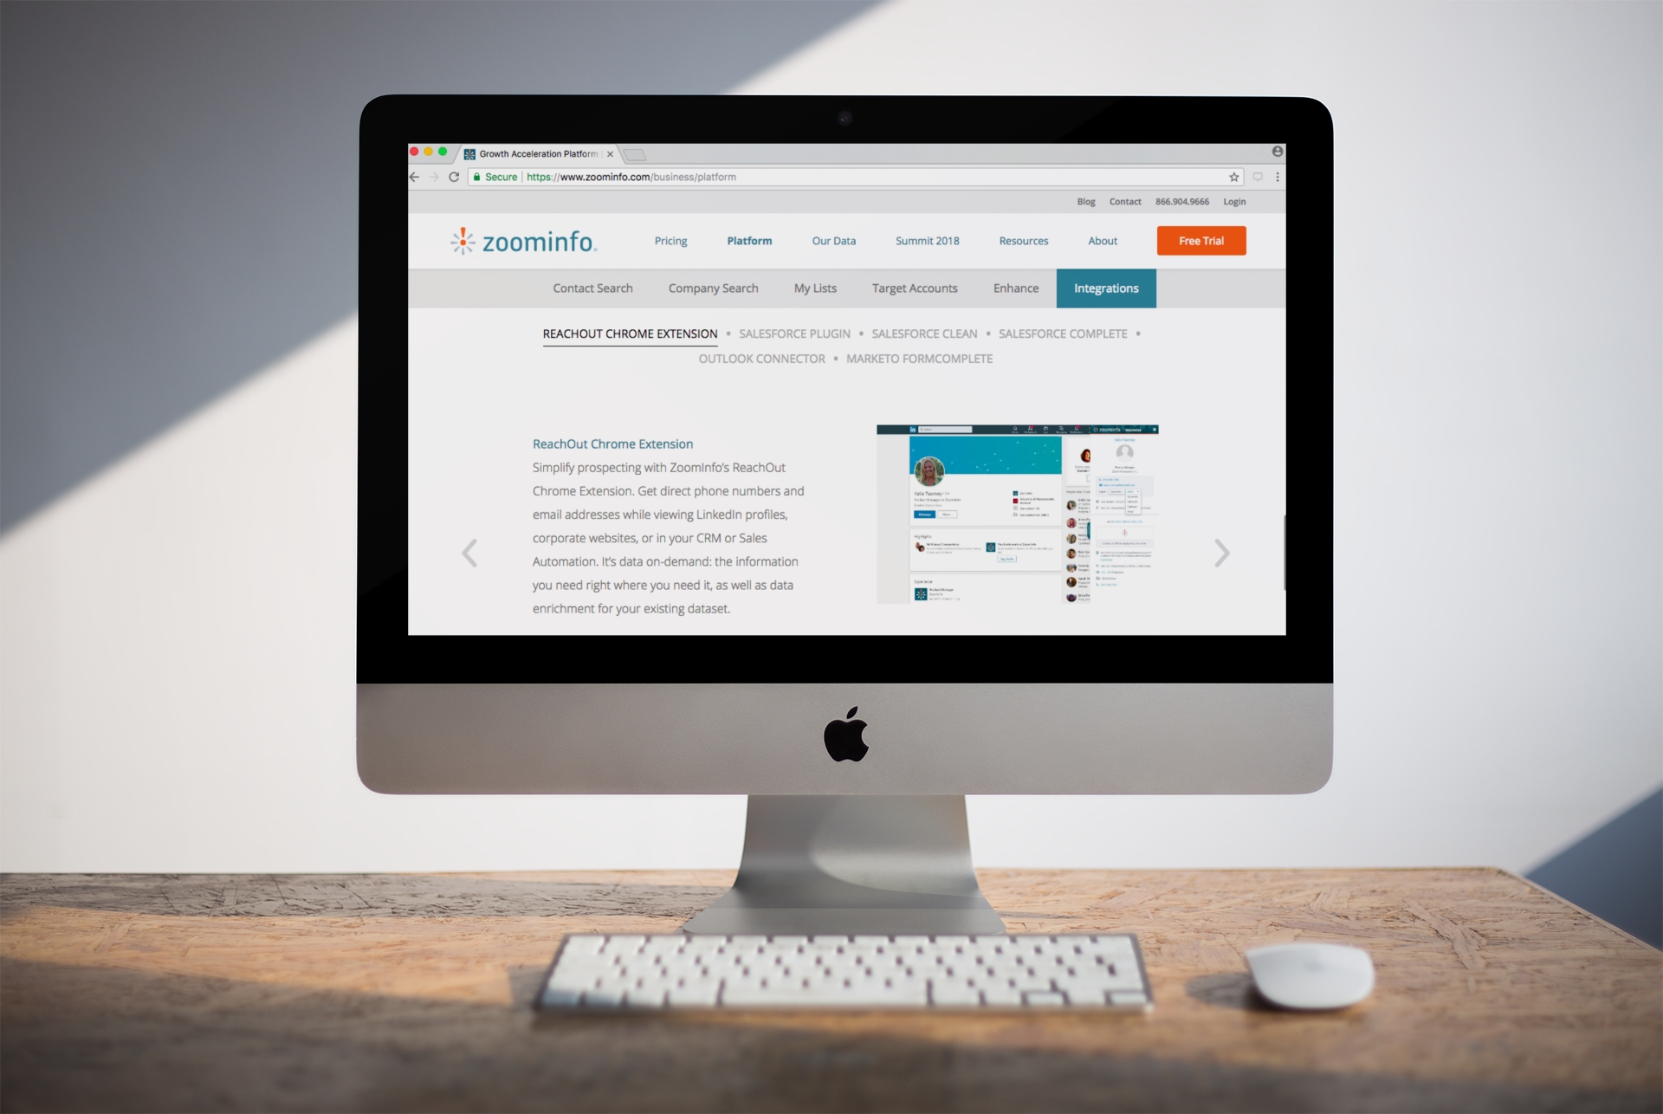The image size is (1663, 1114).
Task: Click the left carousel arrow
Action: 469,552
